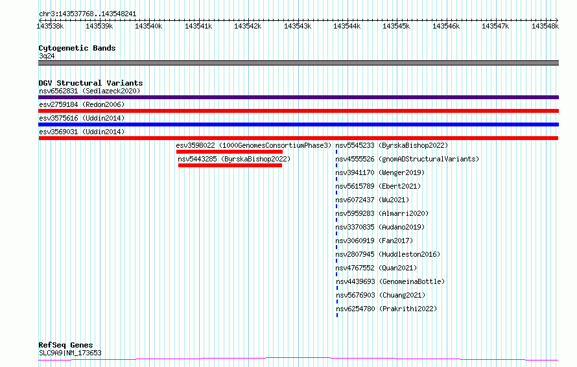Select the blue esv3575616 variant bar
The height and width of the screenshot is (367, 577).
[x=298, y=124]
